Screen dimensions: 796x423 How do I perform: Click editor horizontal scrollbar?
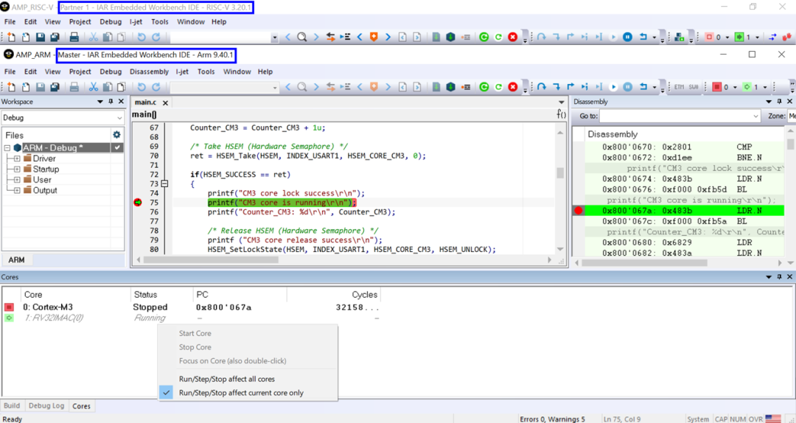click(x=211, y=259)
